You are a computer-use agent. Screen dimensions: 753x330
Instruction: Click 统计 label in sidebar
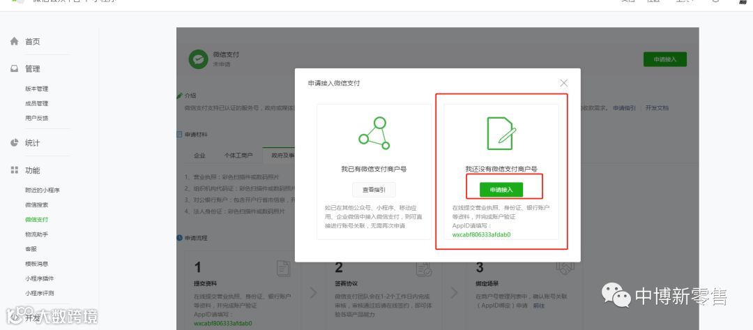[33, 143]
